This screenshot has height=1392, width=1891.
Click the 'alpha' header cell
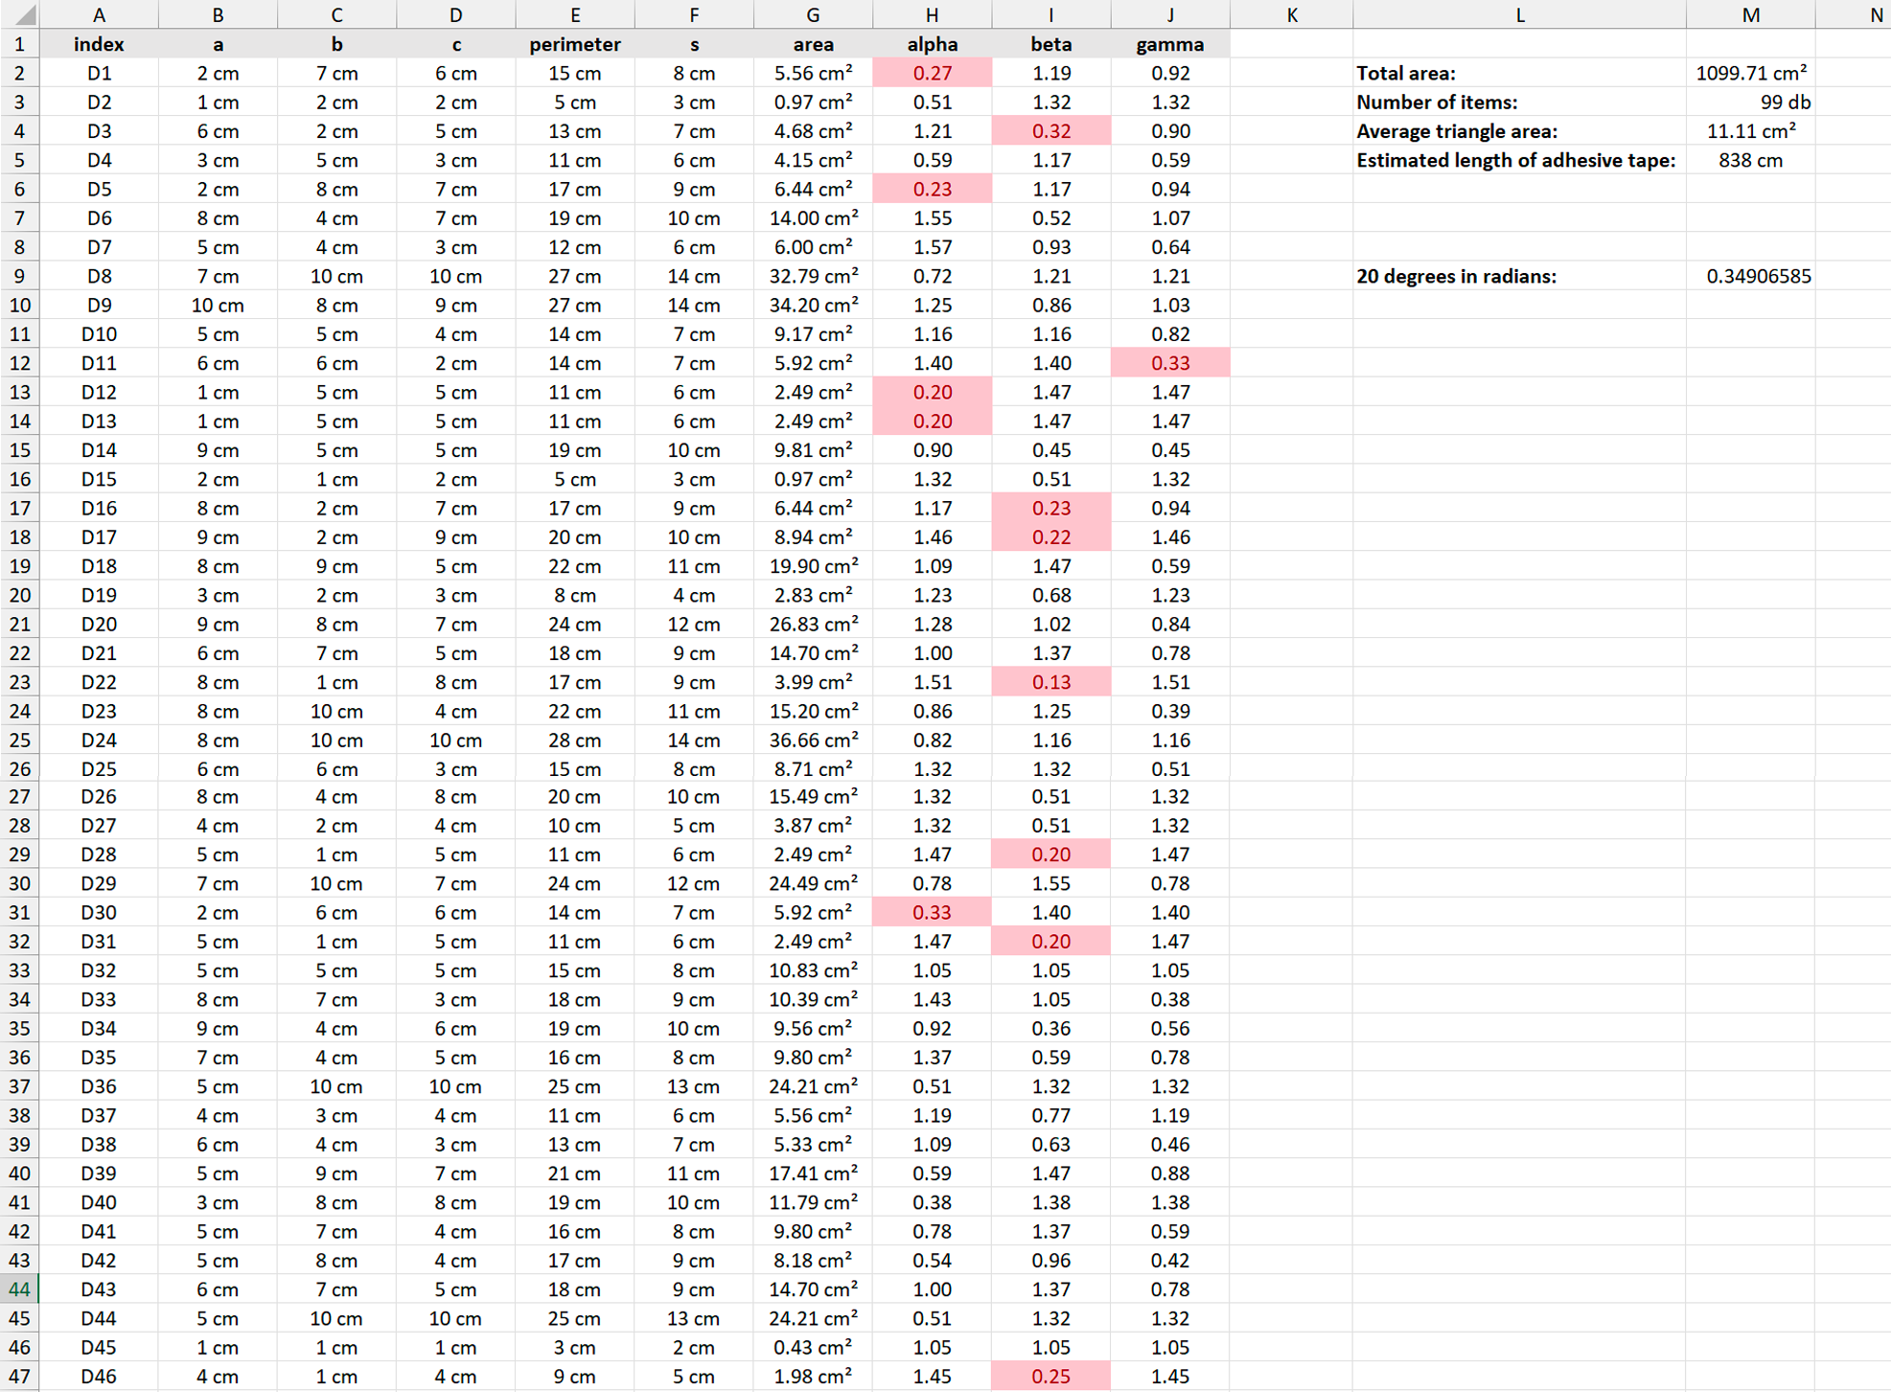pos(932,44)
